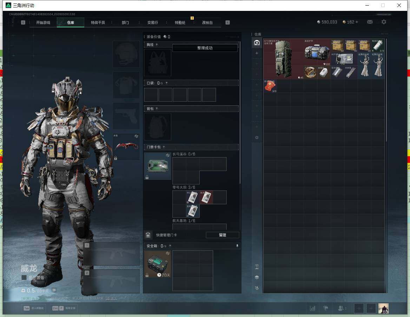The image size is (410, 317).
Task: Click the helmet equipment slot
Action: pyautogui.click(x=126, y=54)
